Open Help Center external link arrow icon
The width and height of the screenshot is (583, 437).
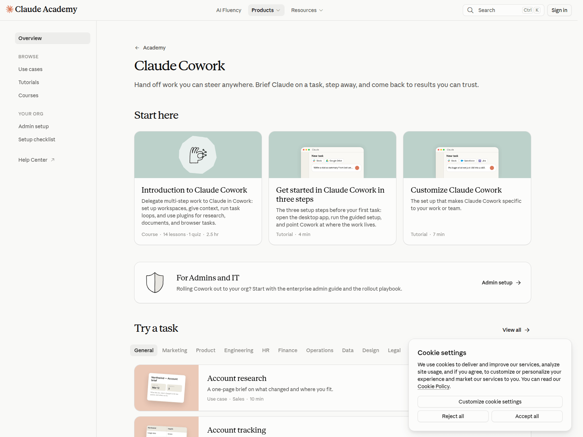pyautogui.click(x=53, y=160)
